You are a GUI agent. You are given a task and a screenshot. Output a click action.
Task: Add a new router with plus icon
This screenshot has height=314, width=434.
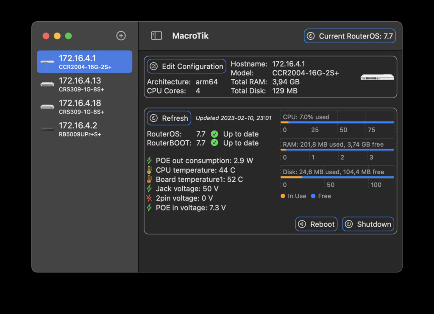[121, 36]
